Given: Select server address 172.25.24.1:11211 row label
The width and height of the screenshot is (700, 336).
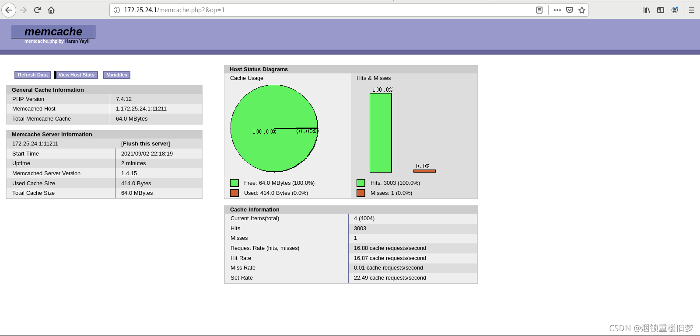Looking at the screenshot, I should [35, 144].
